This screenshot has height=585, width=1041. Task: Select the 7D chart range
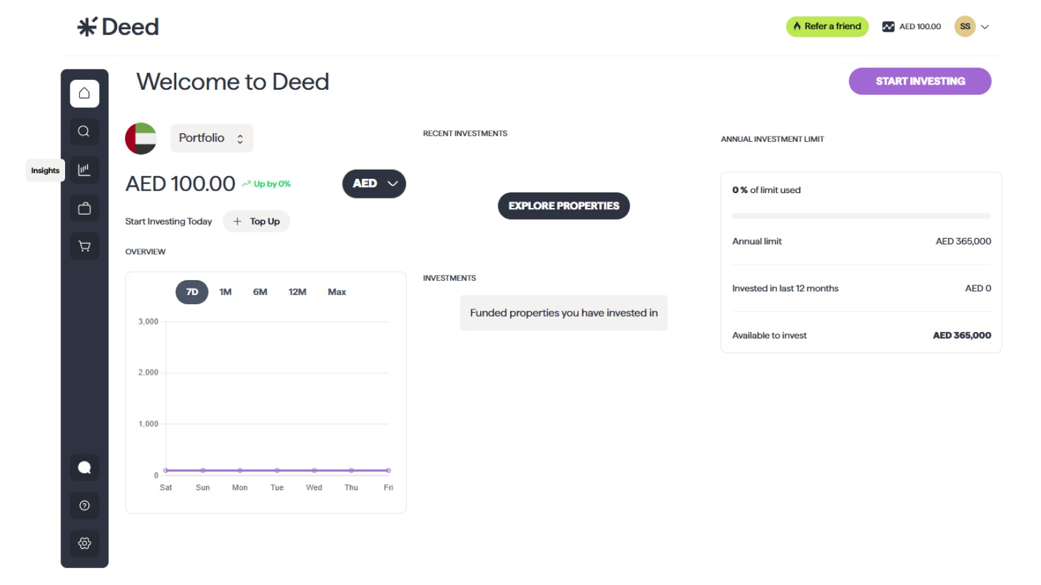192,292
